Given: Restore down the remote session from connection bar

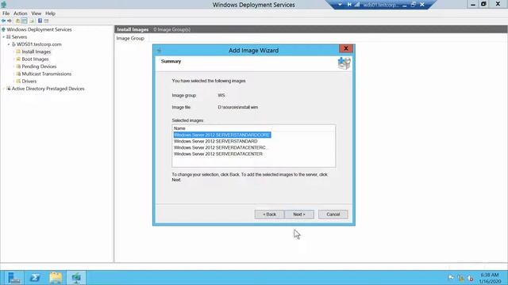Looking at the screenshot, I should [x=414, y=5].
